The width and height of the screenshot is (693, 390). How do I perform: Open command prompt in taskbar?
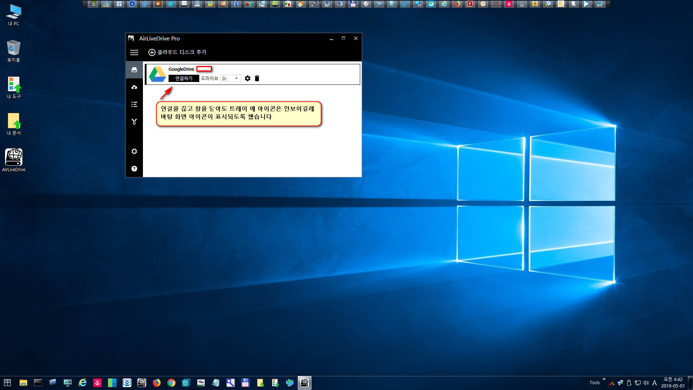click(38, 383)
